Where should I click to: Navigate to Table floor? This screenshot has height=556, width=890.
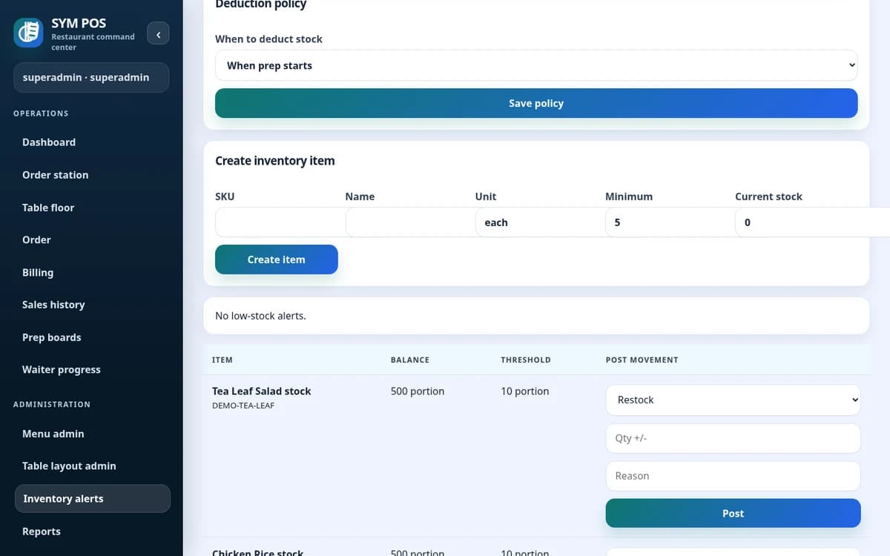48,208
